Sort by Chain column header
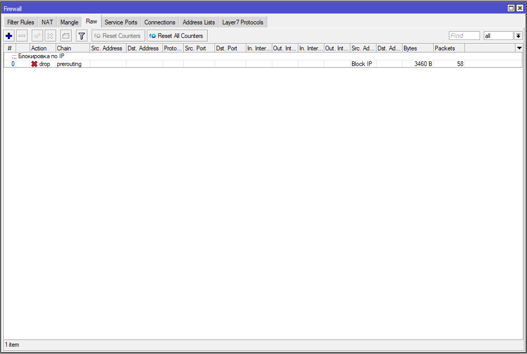This screenshot has width=527, height=354. (73, 48)
